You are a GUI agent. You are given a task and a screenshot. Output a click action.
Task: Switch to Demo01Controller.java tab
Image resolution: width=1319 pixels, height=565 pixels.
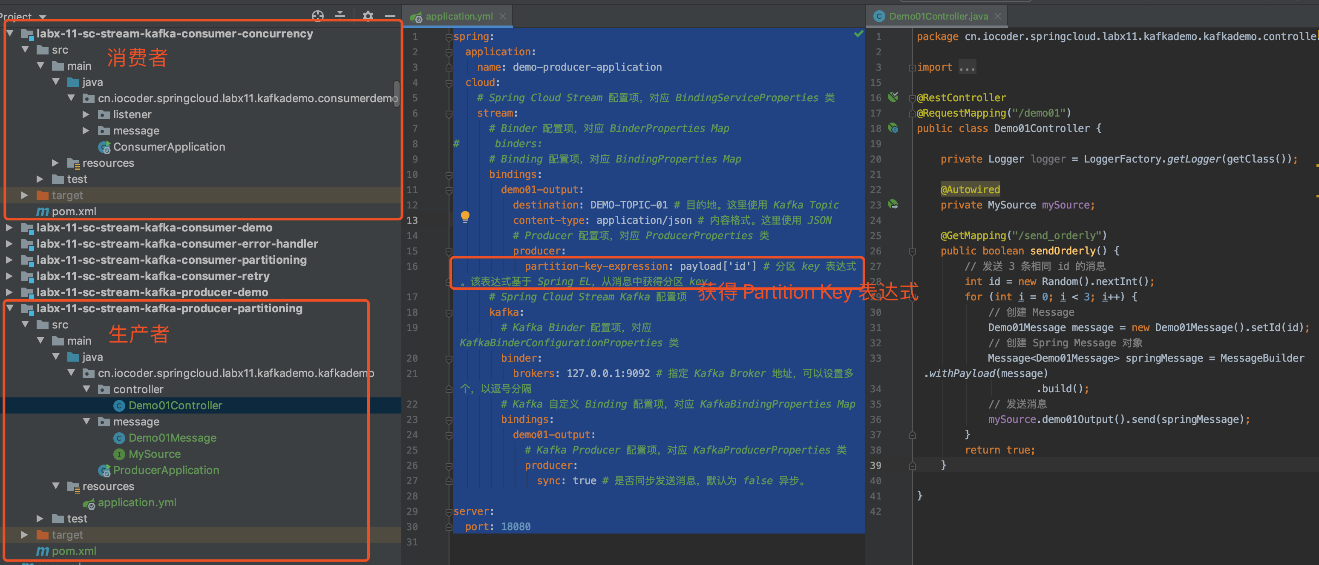pyautogui.click(x=938, y=16)
